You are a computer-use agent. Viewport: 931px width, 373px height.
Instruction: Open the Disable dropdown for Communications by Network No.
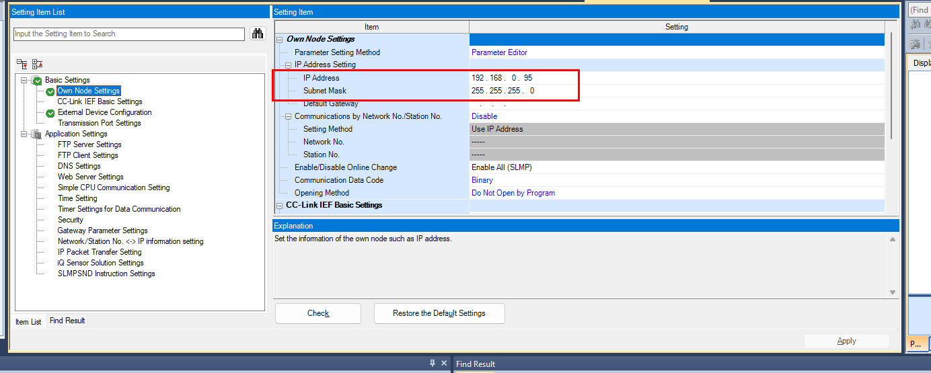coord(677,116)
